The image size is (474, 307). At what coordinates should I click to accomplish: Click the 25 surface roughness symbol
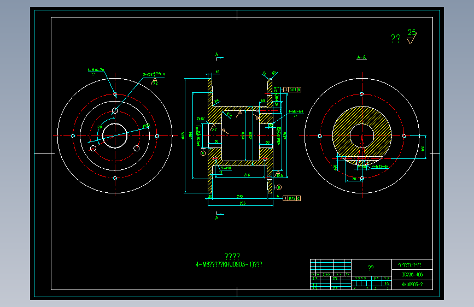click(x=412, y=36)
